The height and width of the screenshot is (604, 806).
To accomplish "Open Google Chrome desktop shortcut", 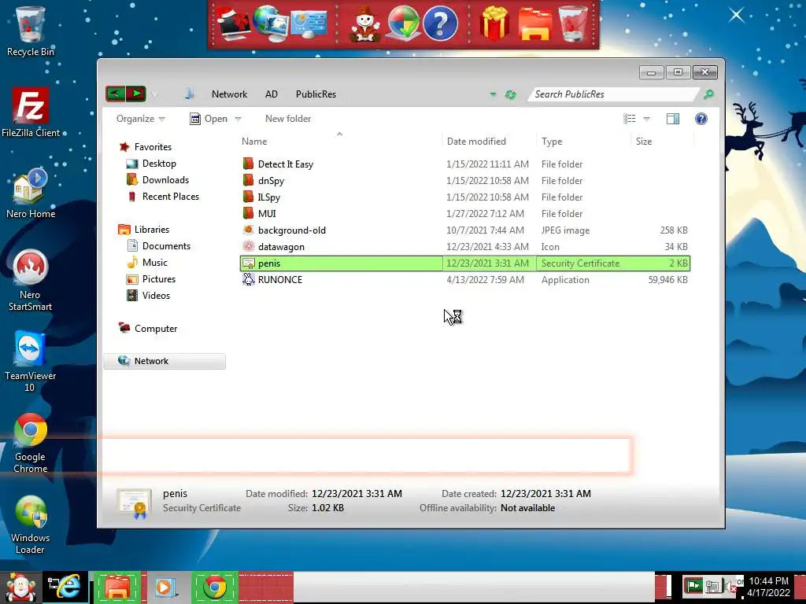I will (30, 442).
